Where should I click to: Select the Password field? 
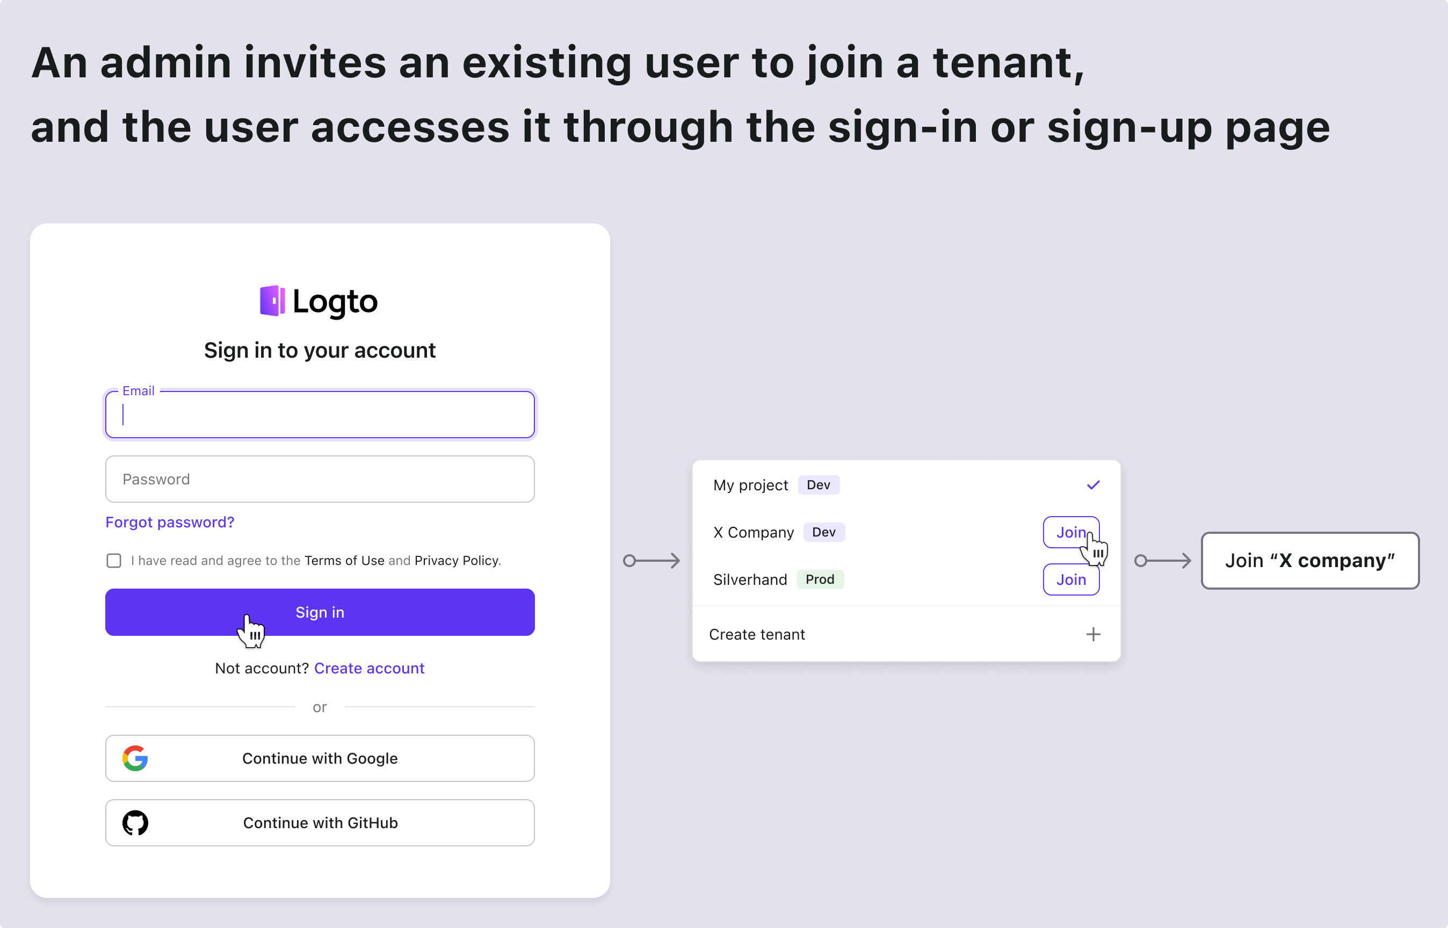tap(320, 480)
